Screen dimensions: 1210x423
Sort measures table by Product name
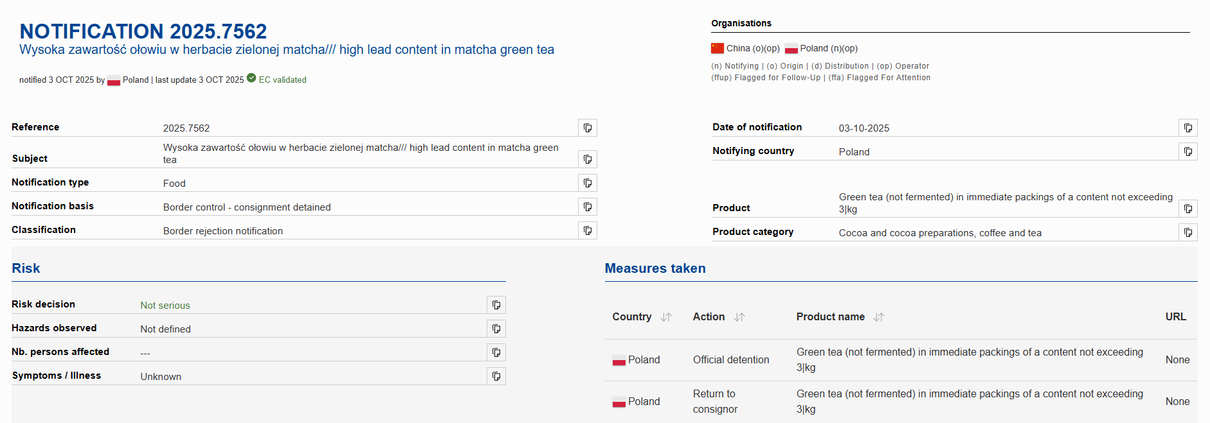point(879,317)
